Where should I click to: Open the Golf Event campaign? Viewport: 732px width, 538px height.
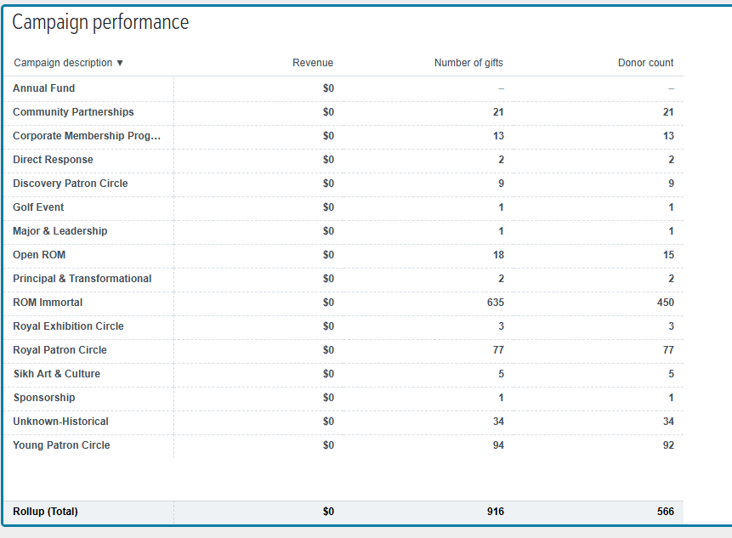click(38, 207)
